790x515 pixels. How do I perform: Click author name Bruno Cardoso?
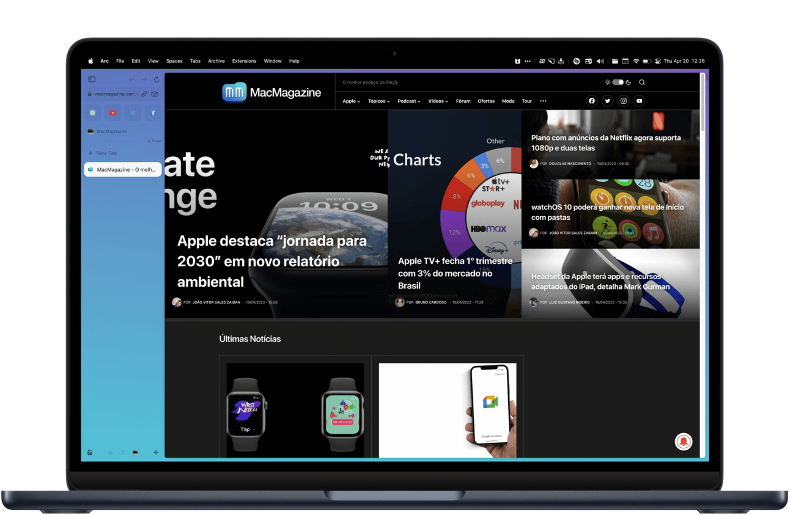430,302
